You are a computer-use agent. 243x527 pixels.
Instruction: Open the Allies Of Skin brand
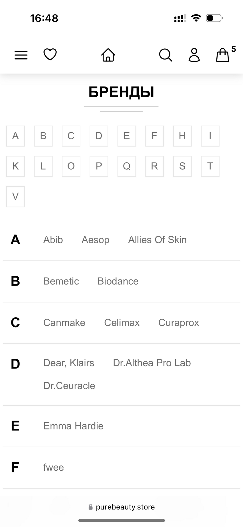pos(157,240)
